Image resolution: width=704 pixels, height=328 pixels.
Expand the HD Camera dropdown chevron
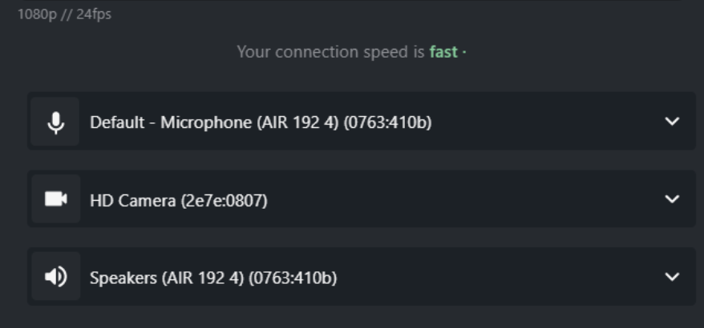[672, 199]
